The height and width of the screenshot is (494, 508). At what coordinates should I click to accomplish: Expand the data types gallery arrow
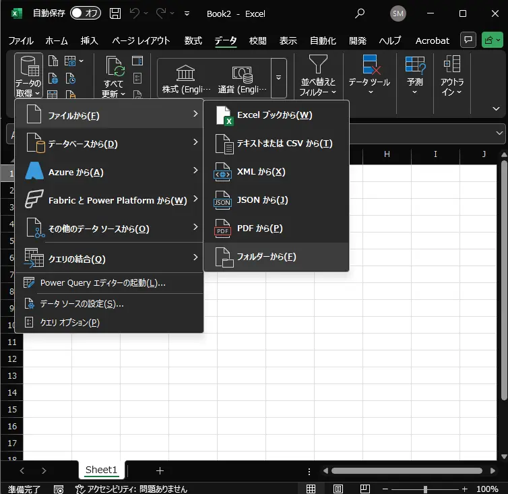[x=278, y=78]
